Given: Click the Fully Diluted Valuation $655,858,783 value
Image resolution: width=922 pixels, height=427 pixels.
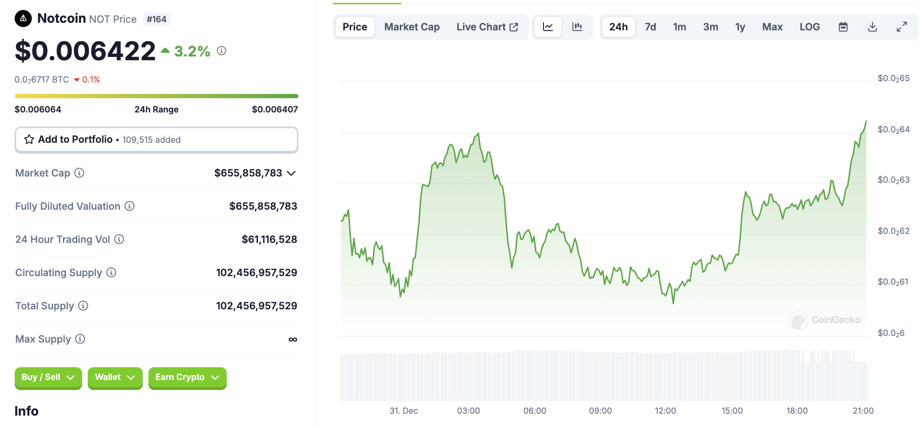Looking at the screenshot, I should (263, 206).
